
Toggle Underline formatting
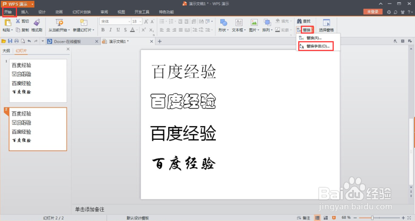118,30
